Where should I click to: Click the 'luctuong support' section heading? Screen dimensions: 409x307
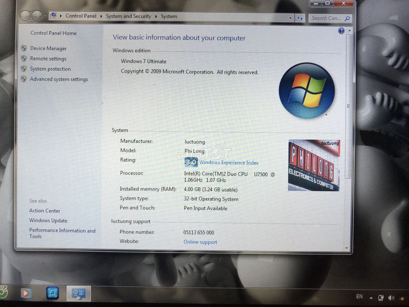point(131,221)
